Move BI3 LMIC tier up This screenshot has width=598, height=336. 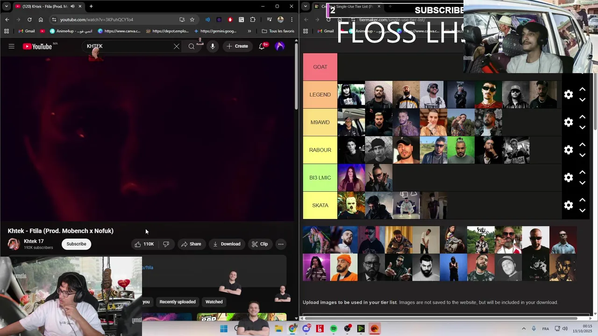[x=583, y=172]
